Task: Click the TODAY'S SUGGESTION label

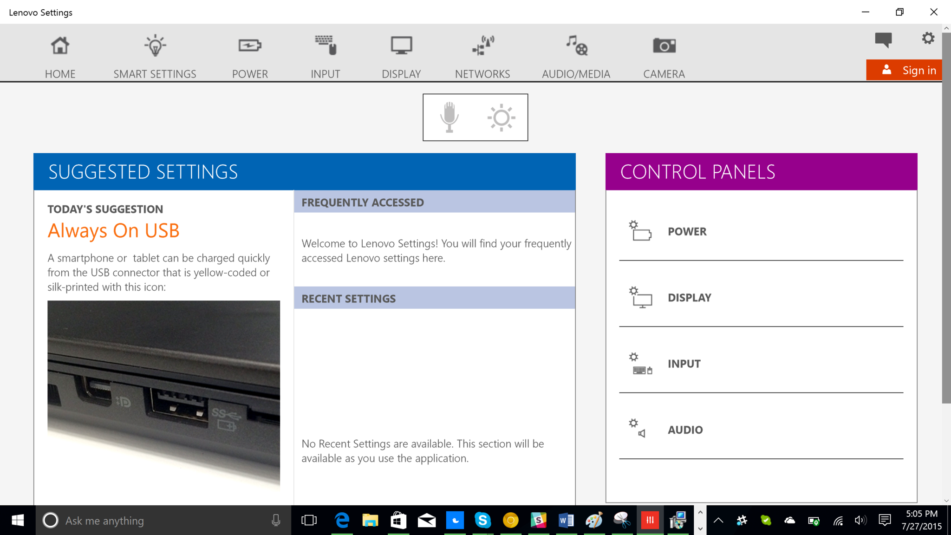Action: pos(105,209)
